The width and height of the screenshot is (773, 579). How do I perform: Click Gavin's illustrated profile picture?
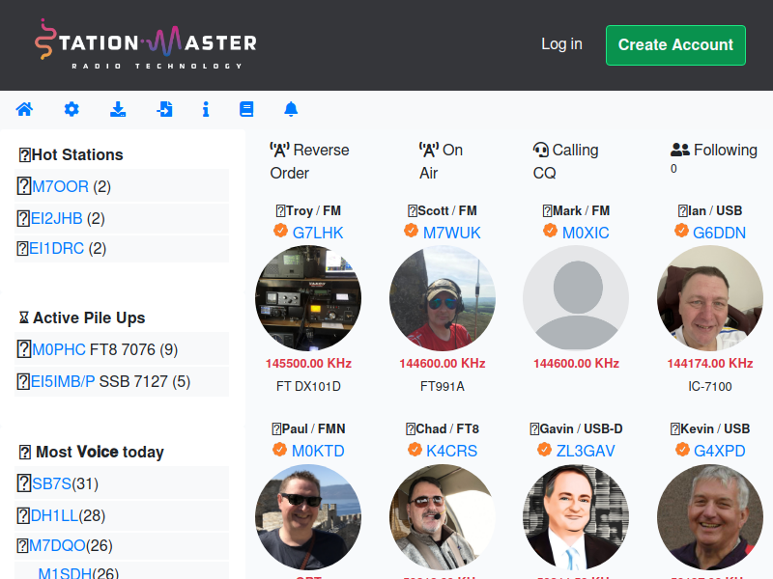coord(576,517)
